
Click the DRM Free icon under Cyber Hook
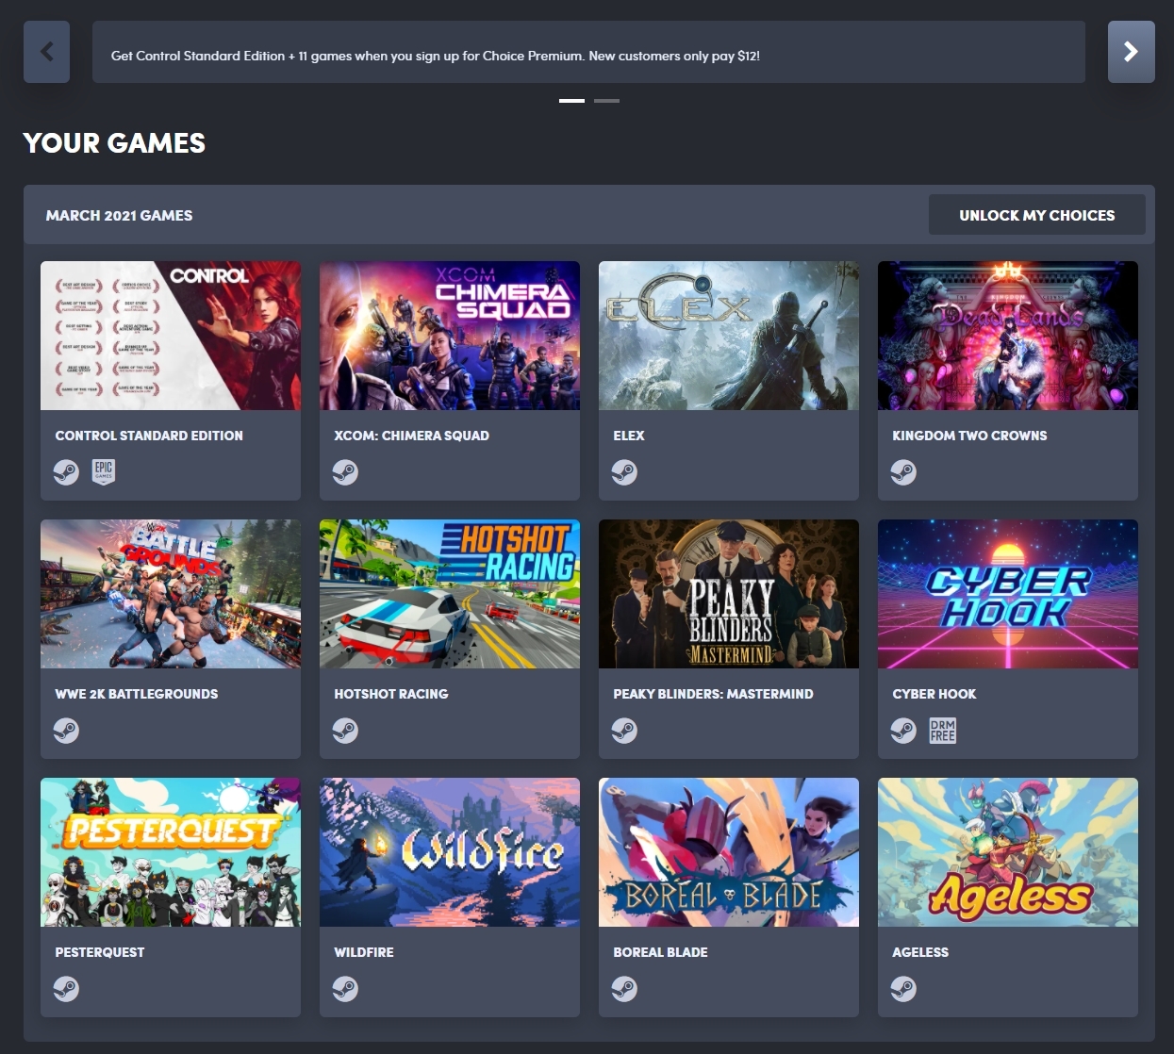click(x=942, y=730)
